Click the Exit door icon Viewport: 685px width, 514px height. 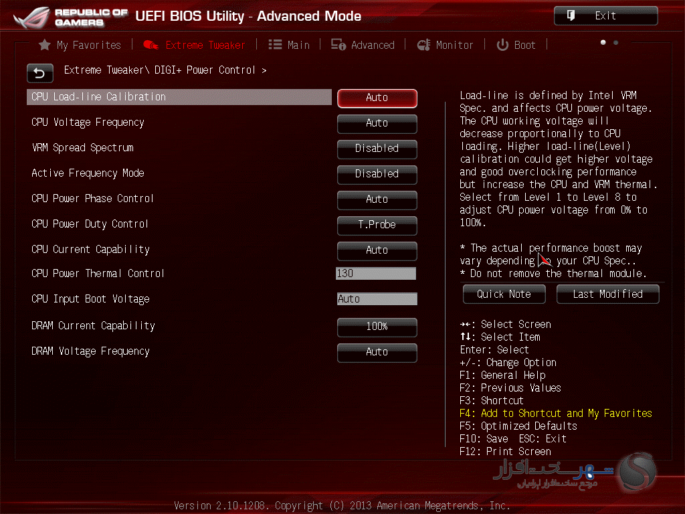[x=571, y=16]
